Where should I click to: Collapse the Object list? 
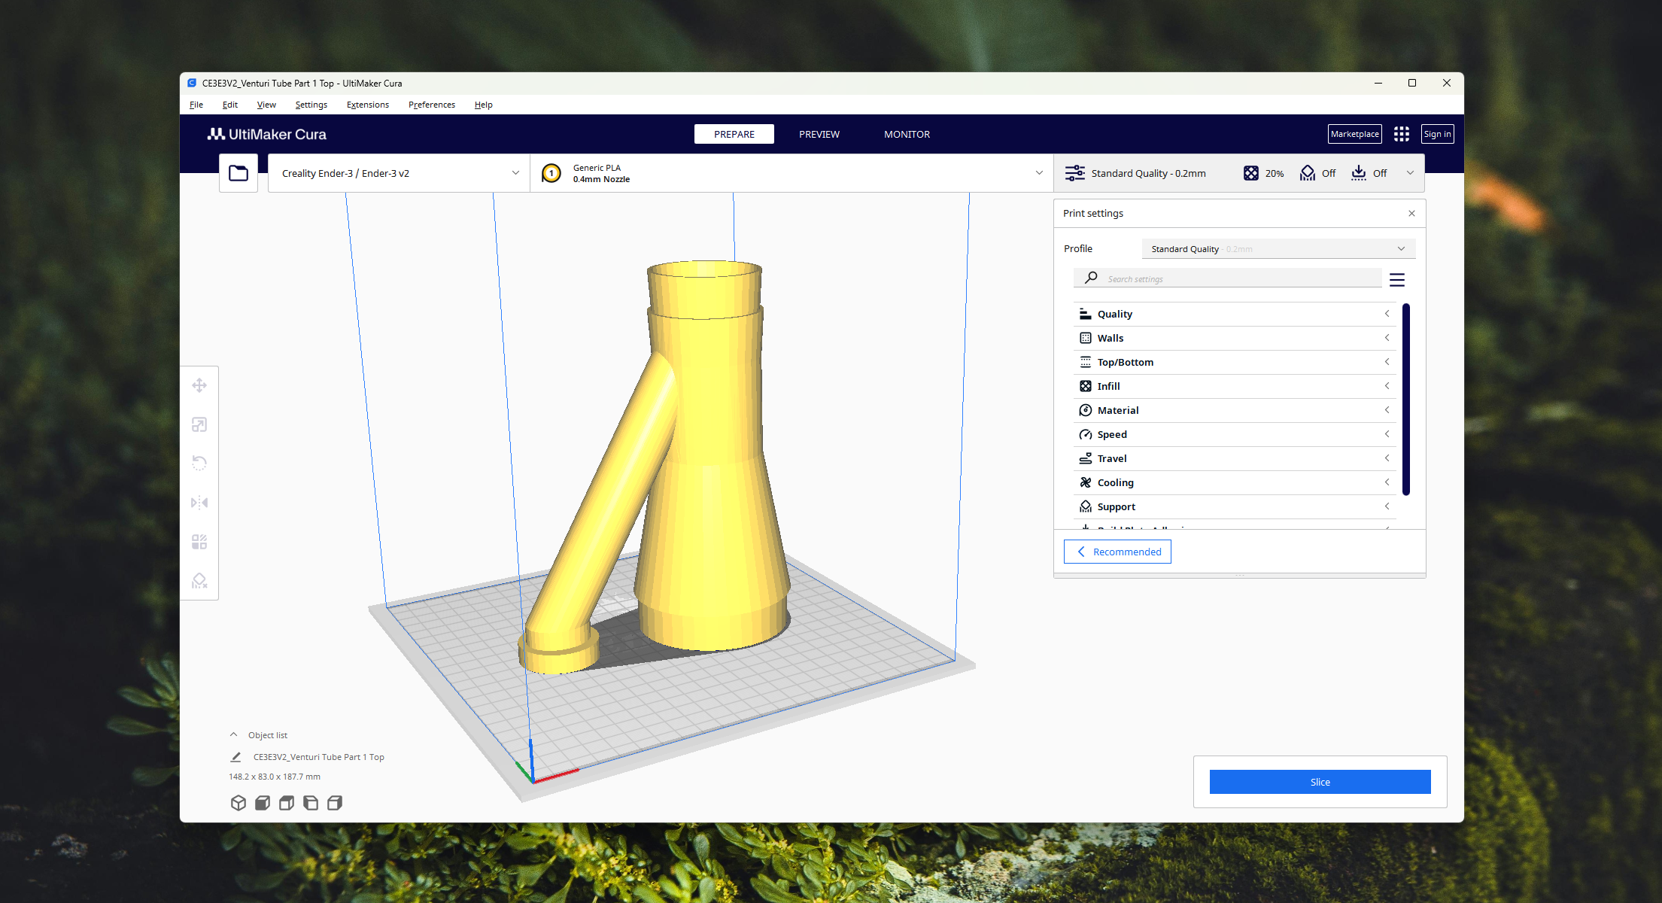click(233, 735)
